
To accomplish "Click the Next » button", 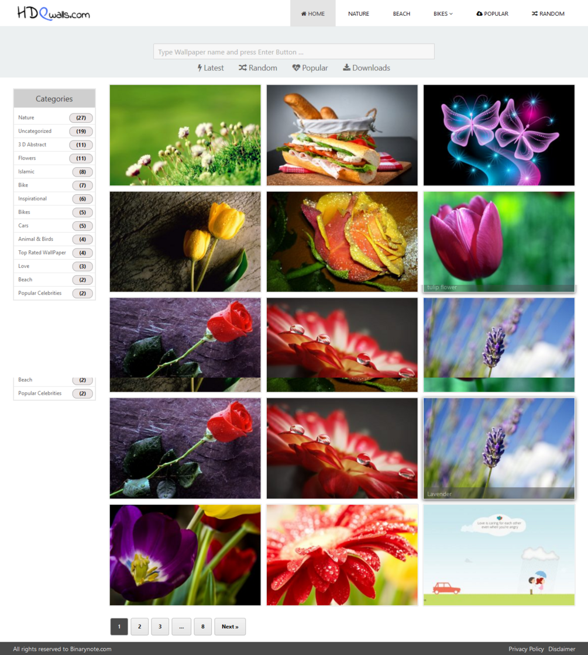I will pos(230,626).
